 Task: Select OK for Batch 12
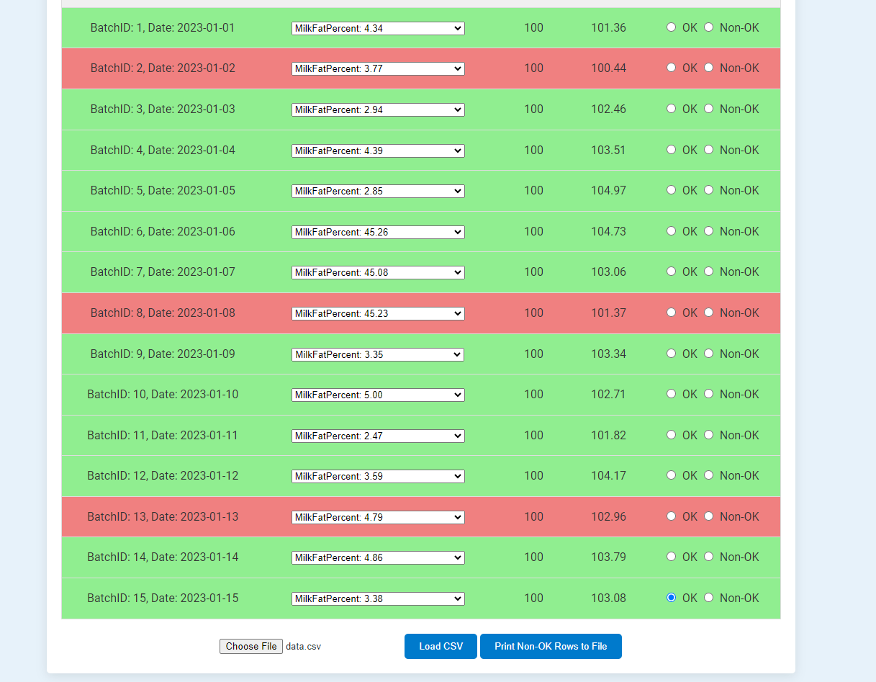pyautogui.click(x=671, y=475)
